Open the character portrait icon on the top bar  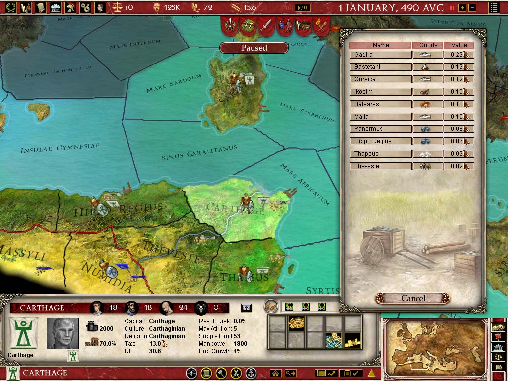[x=101, y=8]
